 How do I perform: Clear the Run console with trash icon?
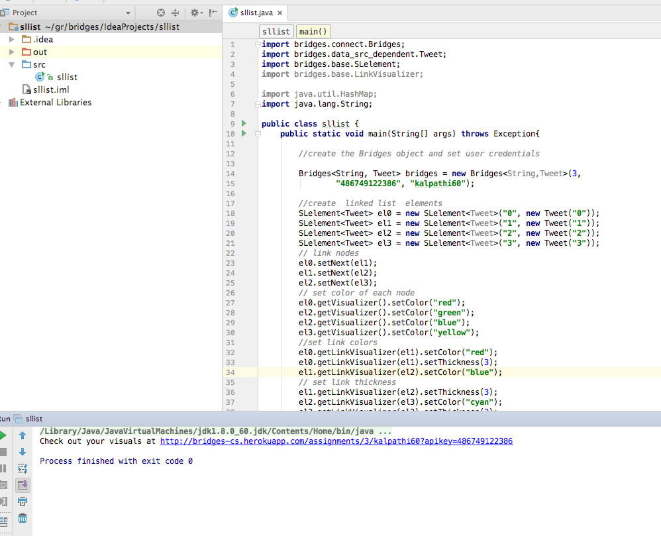click(x=23, y=519)
